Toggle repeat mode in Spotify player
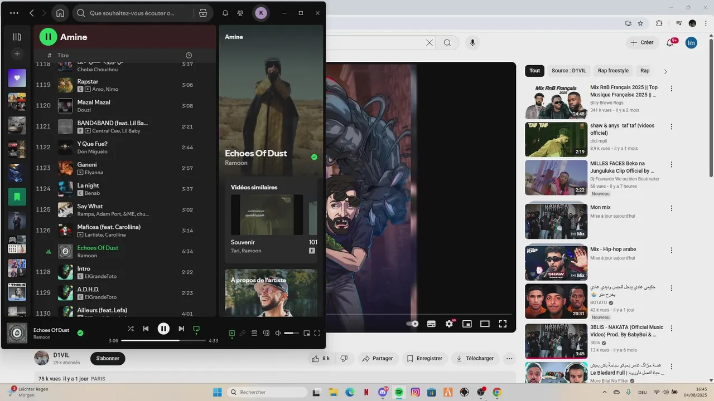This screenshot has width=714, height=401. click(x=196, y=329)
